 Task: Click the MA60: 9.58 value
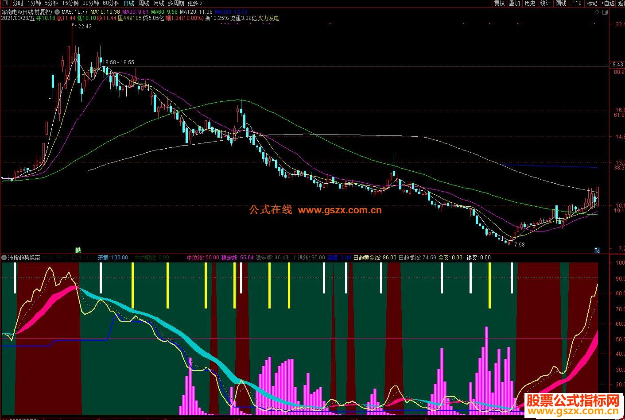click(x=164, y=12)
